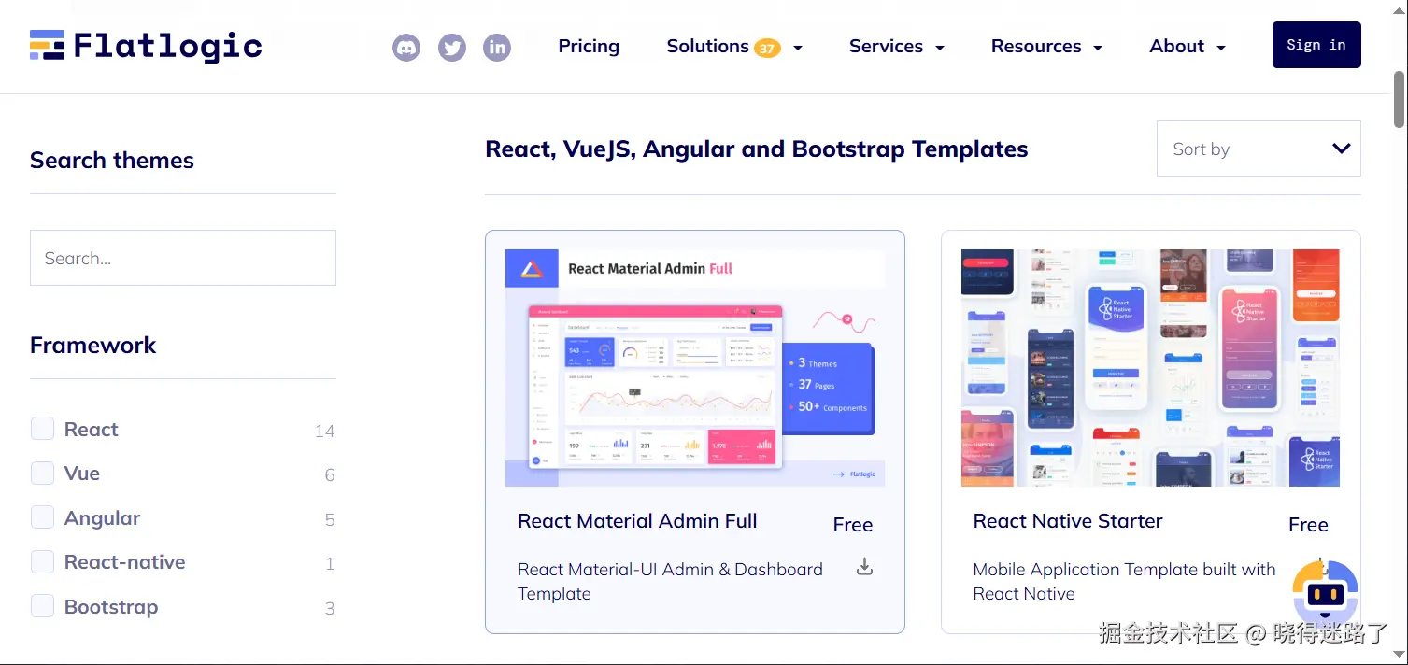Click Free price on React Native Starter
Image resolution: width=1408 pixels, height=665 pixels.
click(x=1308, y=525)
